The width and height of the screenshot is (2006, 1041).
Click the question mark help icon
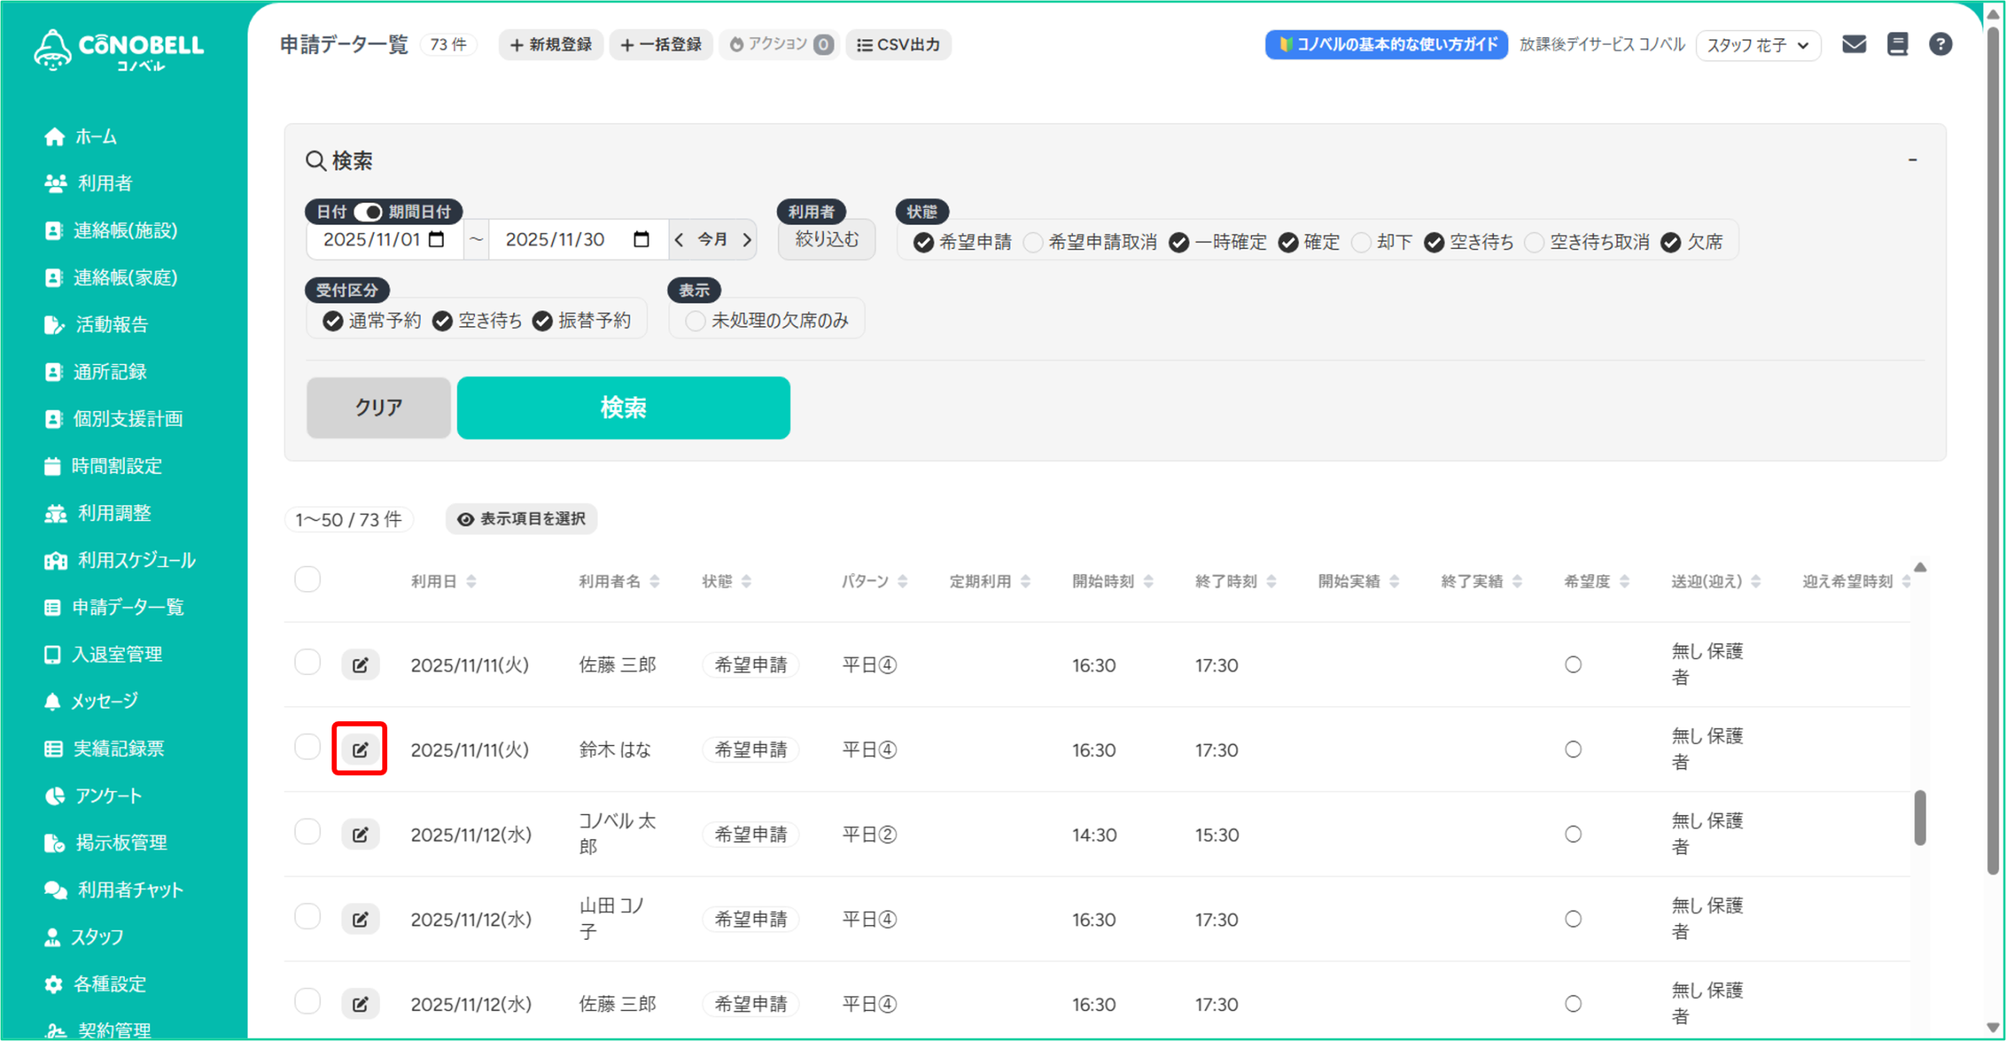pyautogui.click(x=1940, y=44)
